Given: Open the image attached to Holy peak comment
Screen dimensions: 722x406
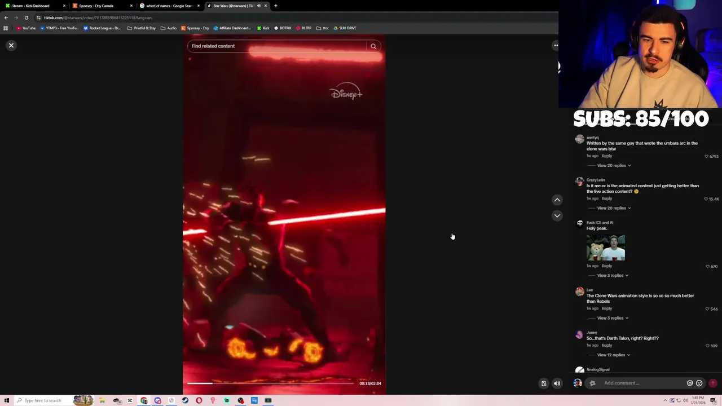Looking at the screenshot, I should (x=605, y=248).
